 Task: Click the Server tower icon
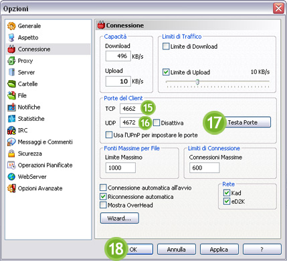pos(11,72)
